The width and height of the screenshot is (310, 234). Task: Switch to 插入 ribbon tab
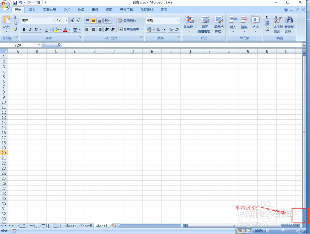pos(32,10)
